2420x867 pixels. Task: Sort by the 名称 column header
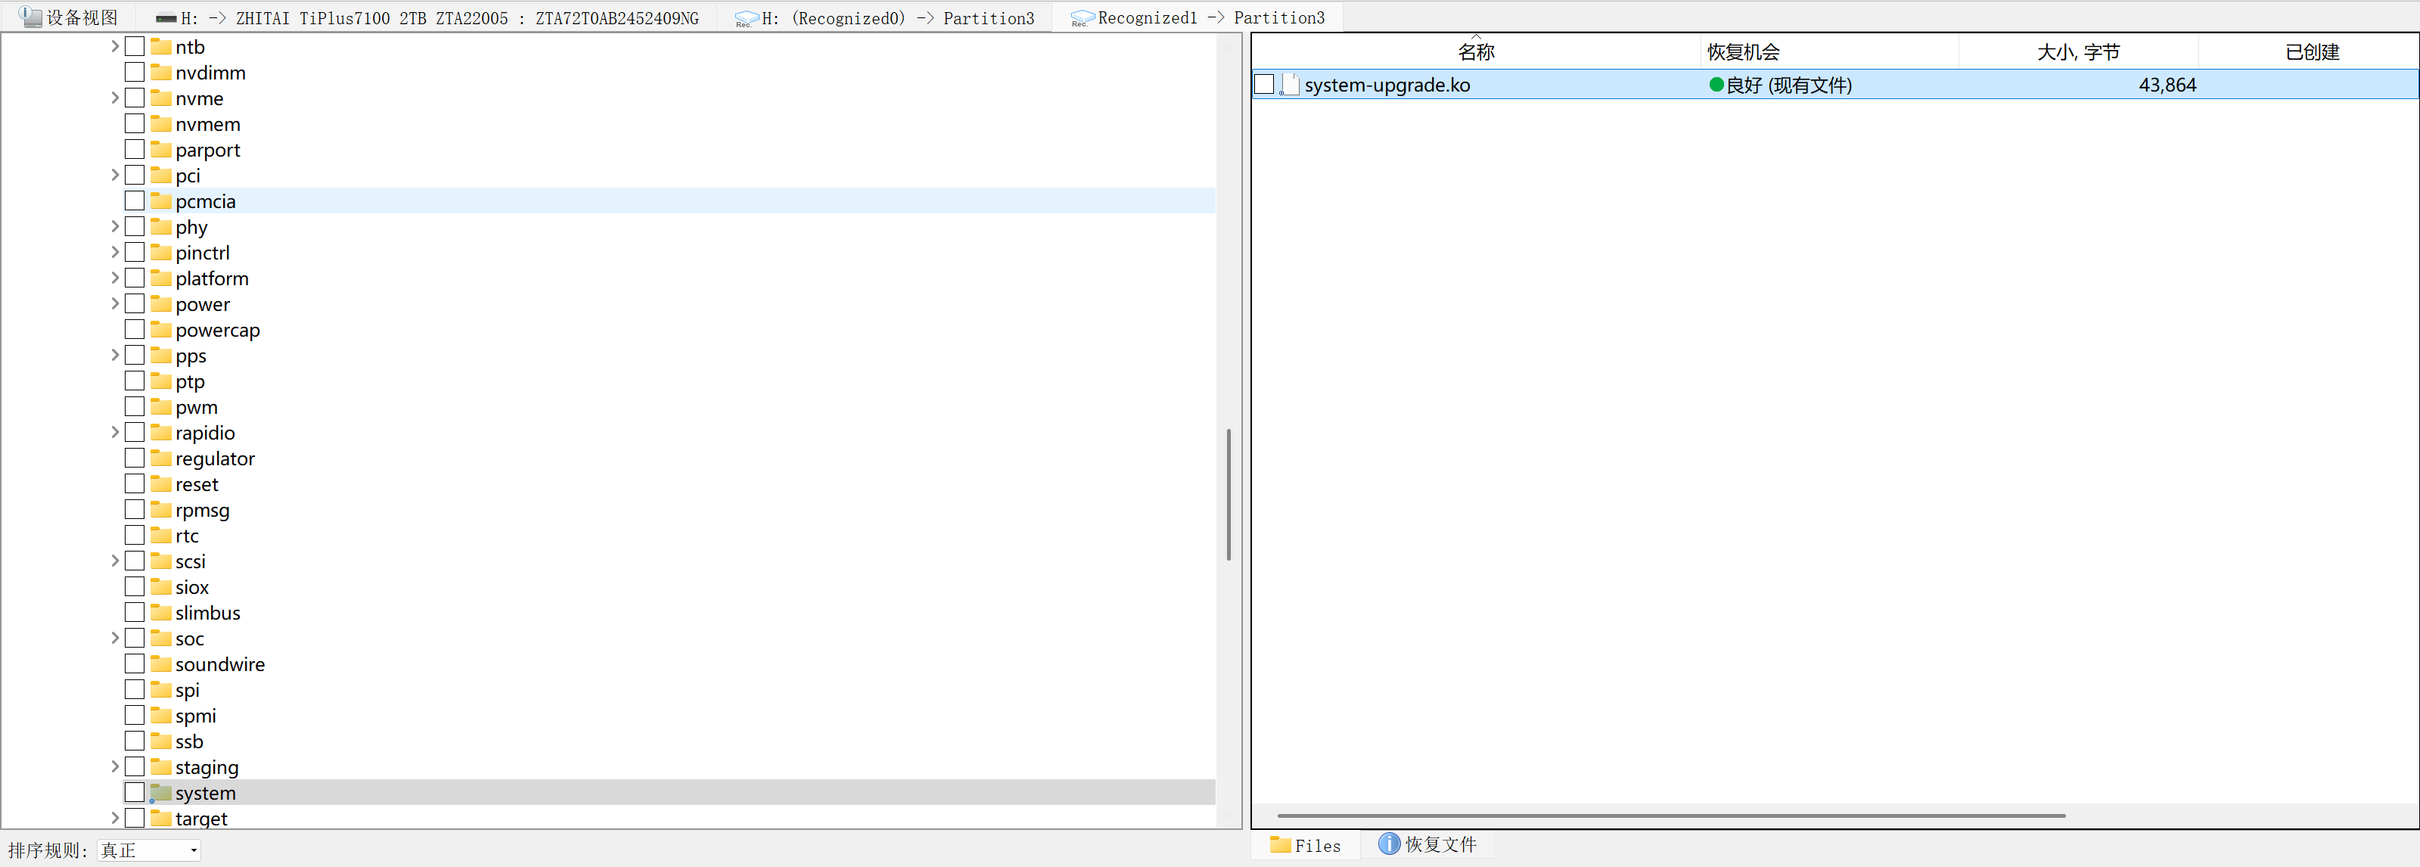[1475, 53]
